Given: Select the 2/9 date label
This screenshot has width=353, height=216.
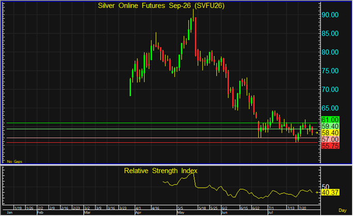Looking at the screenshot, I should pyautogui.click(x=52, y=208).
